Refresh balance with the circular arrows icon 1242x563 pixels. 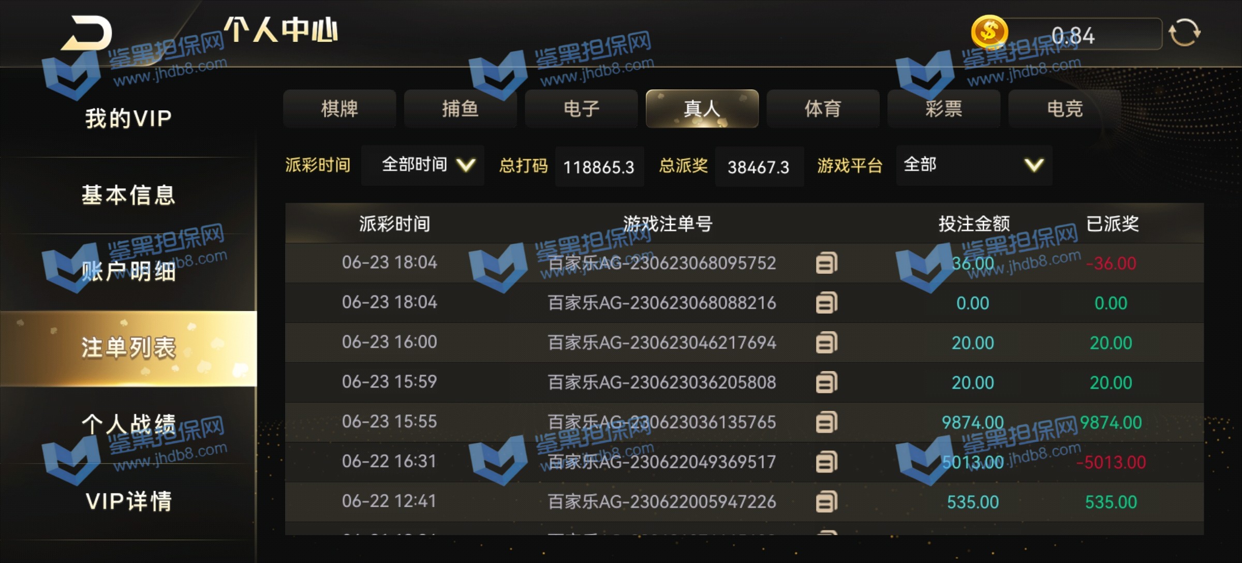pyautogui.click(x=1185, y=33)
